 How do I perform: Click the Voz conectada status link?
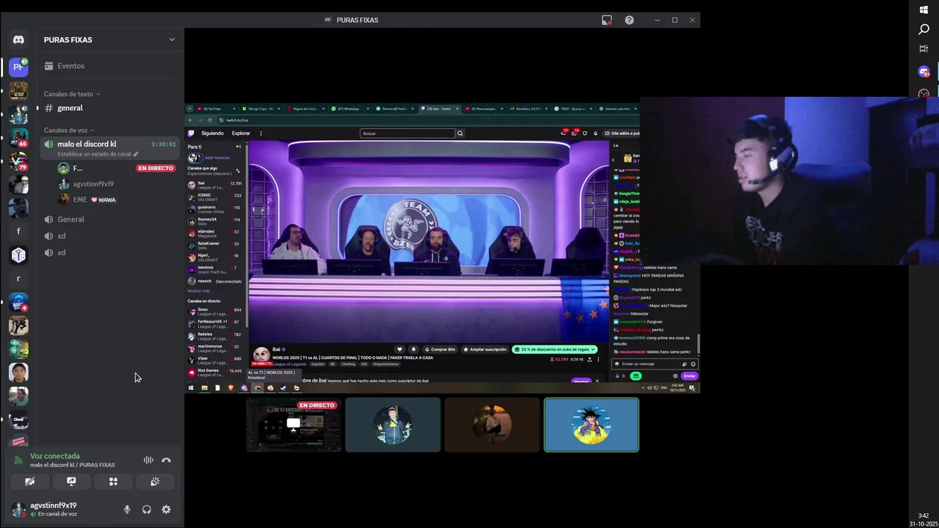pyautogui.click(x=55, y=456)
